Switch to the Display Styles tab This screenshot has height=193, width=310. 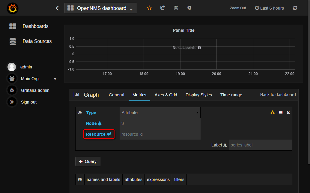click(199, 95)
